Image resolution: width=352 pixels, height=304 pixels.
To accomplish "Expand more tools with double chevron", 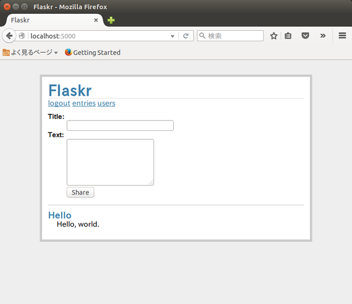I will (x=323, y=36).
